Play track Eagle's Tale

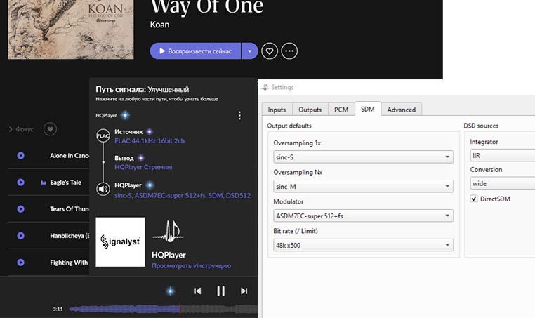pyautogui.click(x=21, y=183)
